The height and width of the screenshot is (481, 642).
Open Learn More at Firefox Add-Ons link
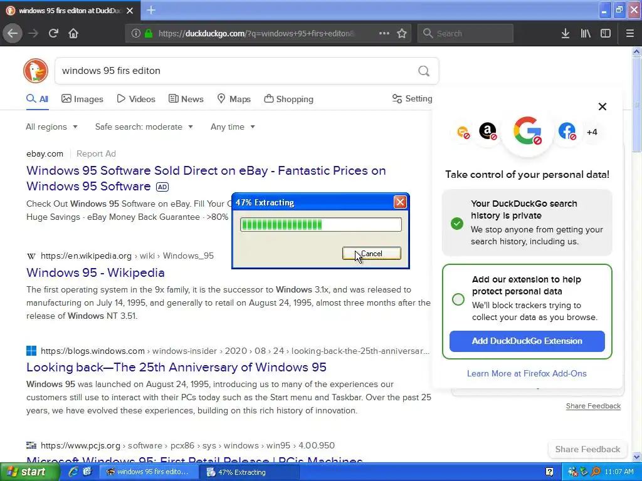[527, 373]
